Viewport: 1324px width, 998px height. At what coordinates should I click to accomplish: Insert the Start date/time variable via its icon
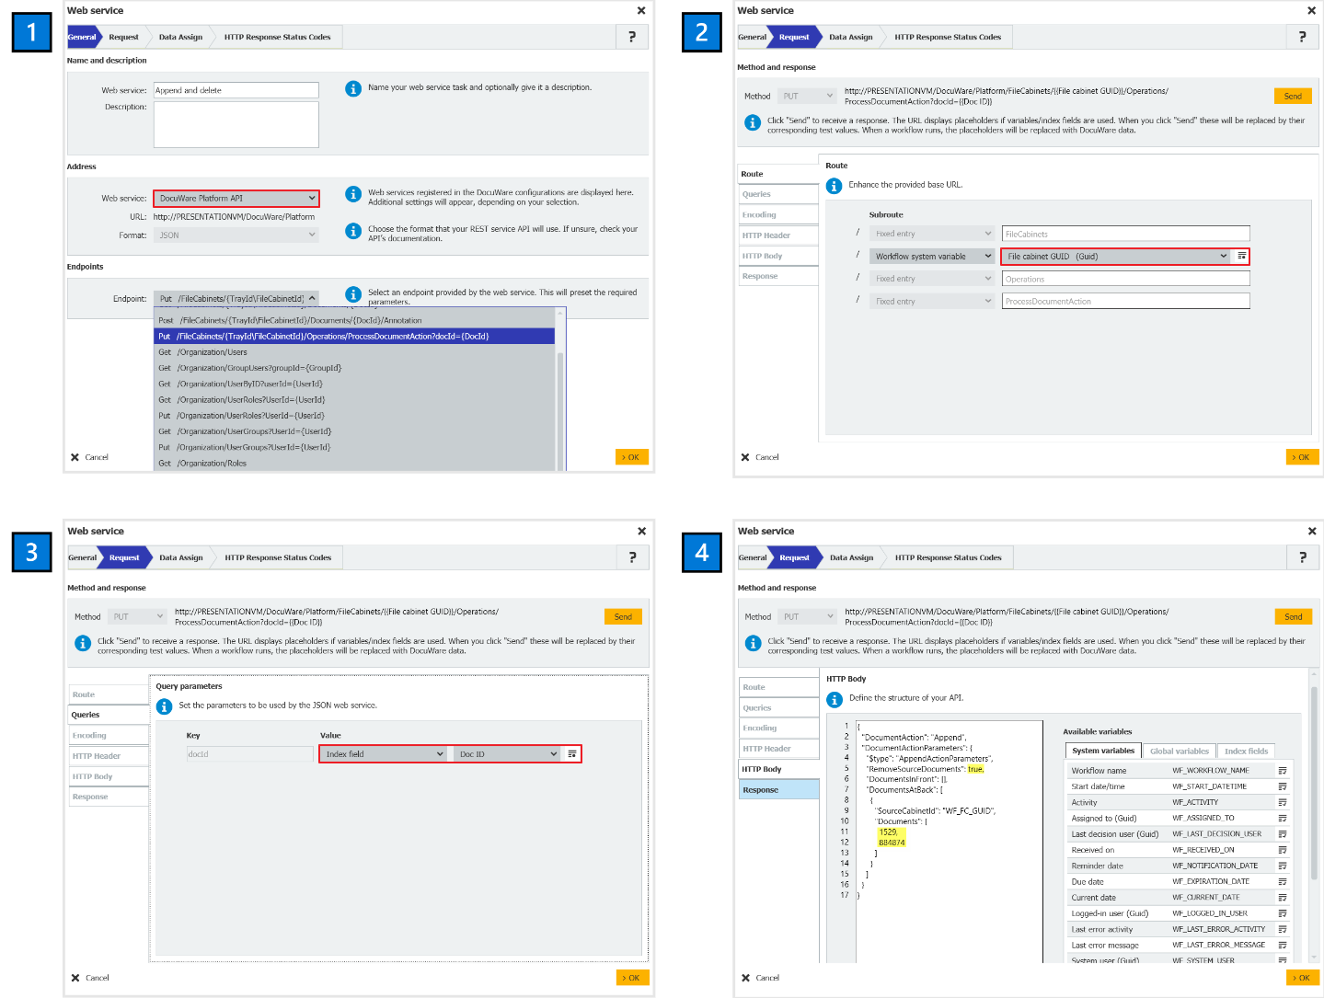[x=1282, y=786]
